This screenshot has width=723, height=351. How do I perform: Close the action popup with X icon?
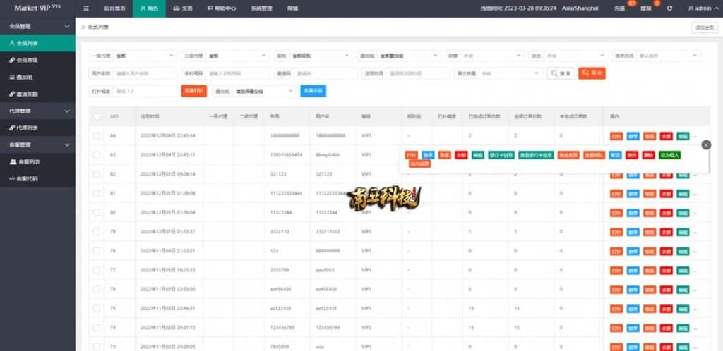(x=705, y=144)
